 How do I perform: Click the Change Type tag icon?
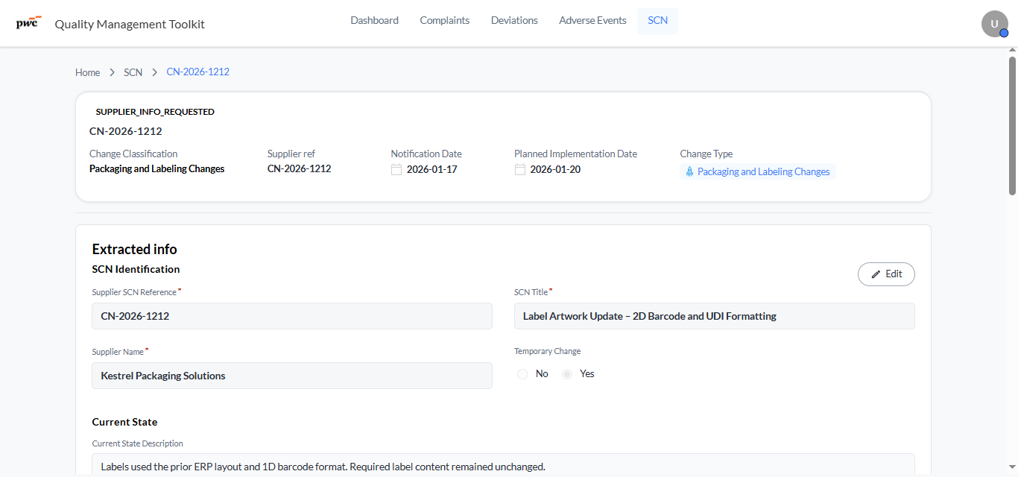pyautogui.click(x=689, y=172)
